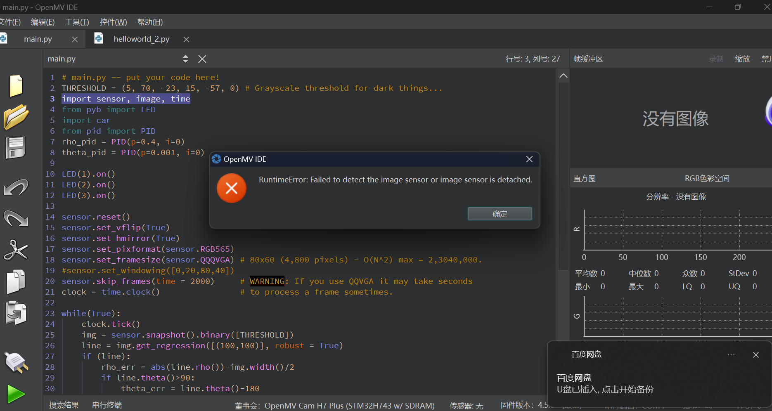Click 没有图像 frame buffer placeholder

click(675, 119)
